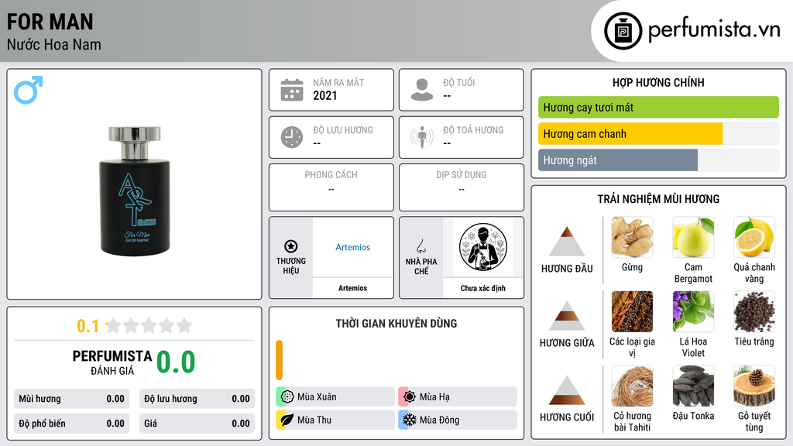Click the Hương giữa pyramid icon

pos(567,316)
